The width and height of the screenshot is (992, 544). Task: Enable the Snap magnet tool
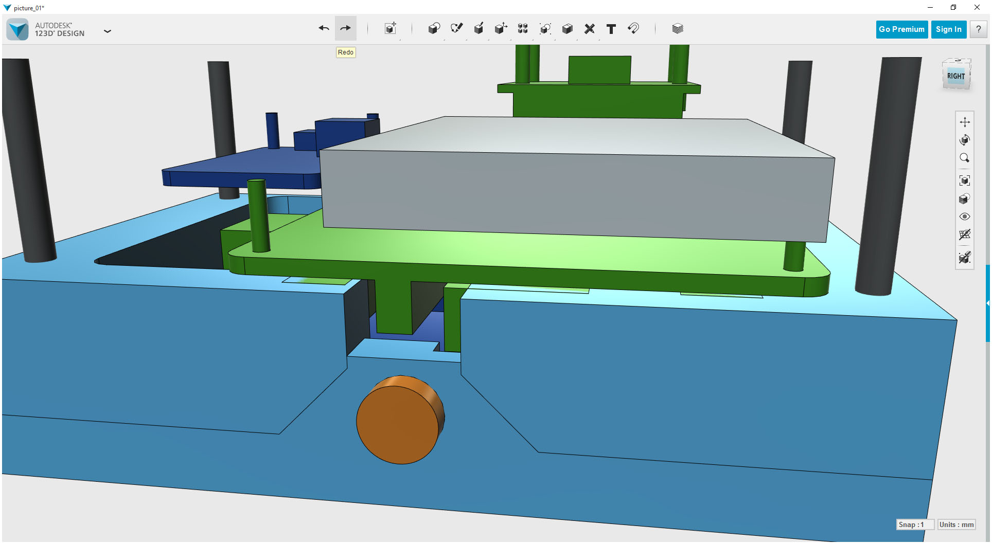(x=633, y=29)
